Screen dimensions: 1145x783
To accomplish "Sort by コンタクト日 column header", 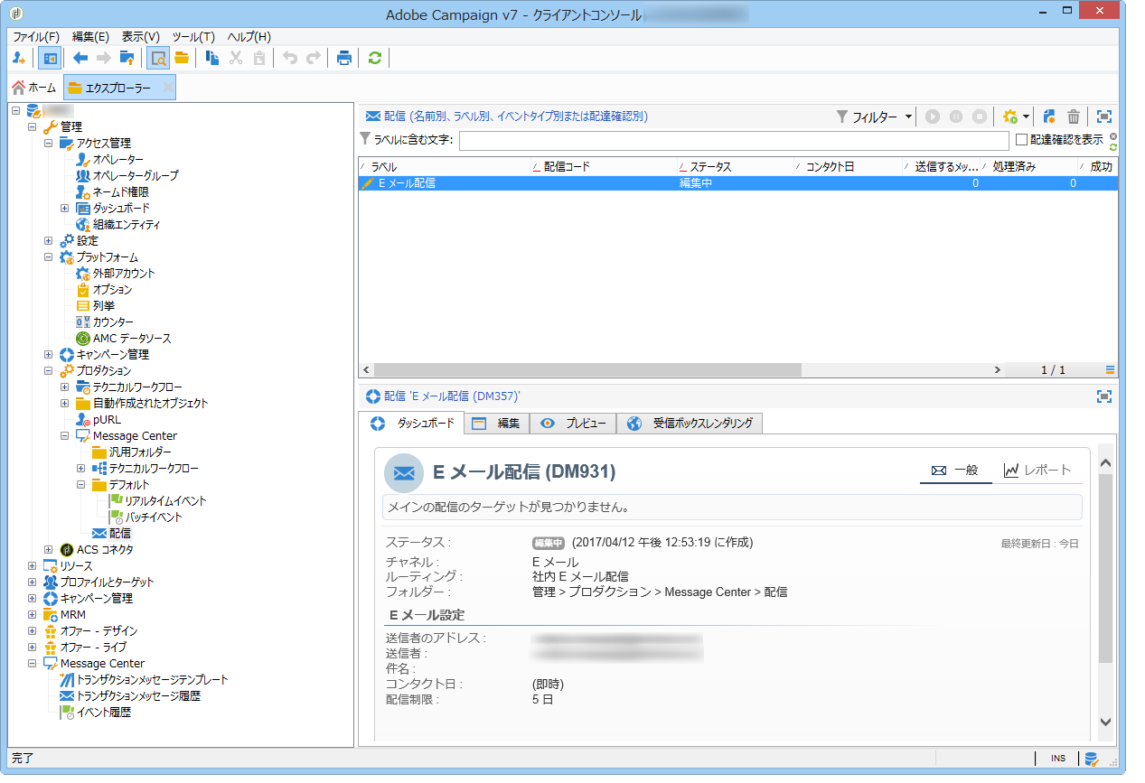I will point(848,167).
